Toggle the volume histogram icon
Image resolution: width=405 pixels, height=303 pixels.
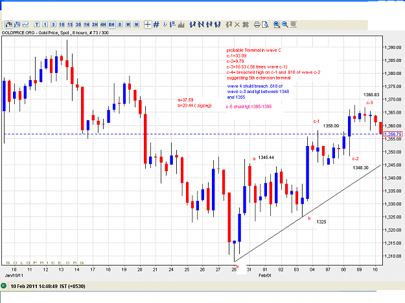[x=181, y=25]
